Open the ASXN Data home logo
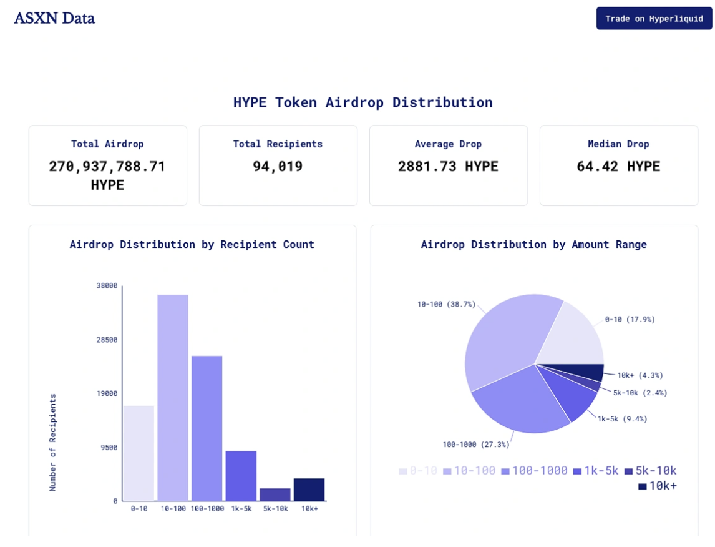Screen dimensions: 715x547 [x=54, y=18]
